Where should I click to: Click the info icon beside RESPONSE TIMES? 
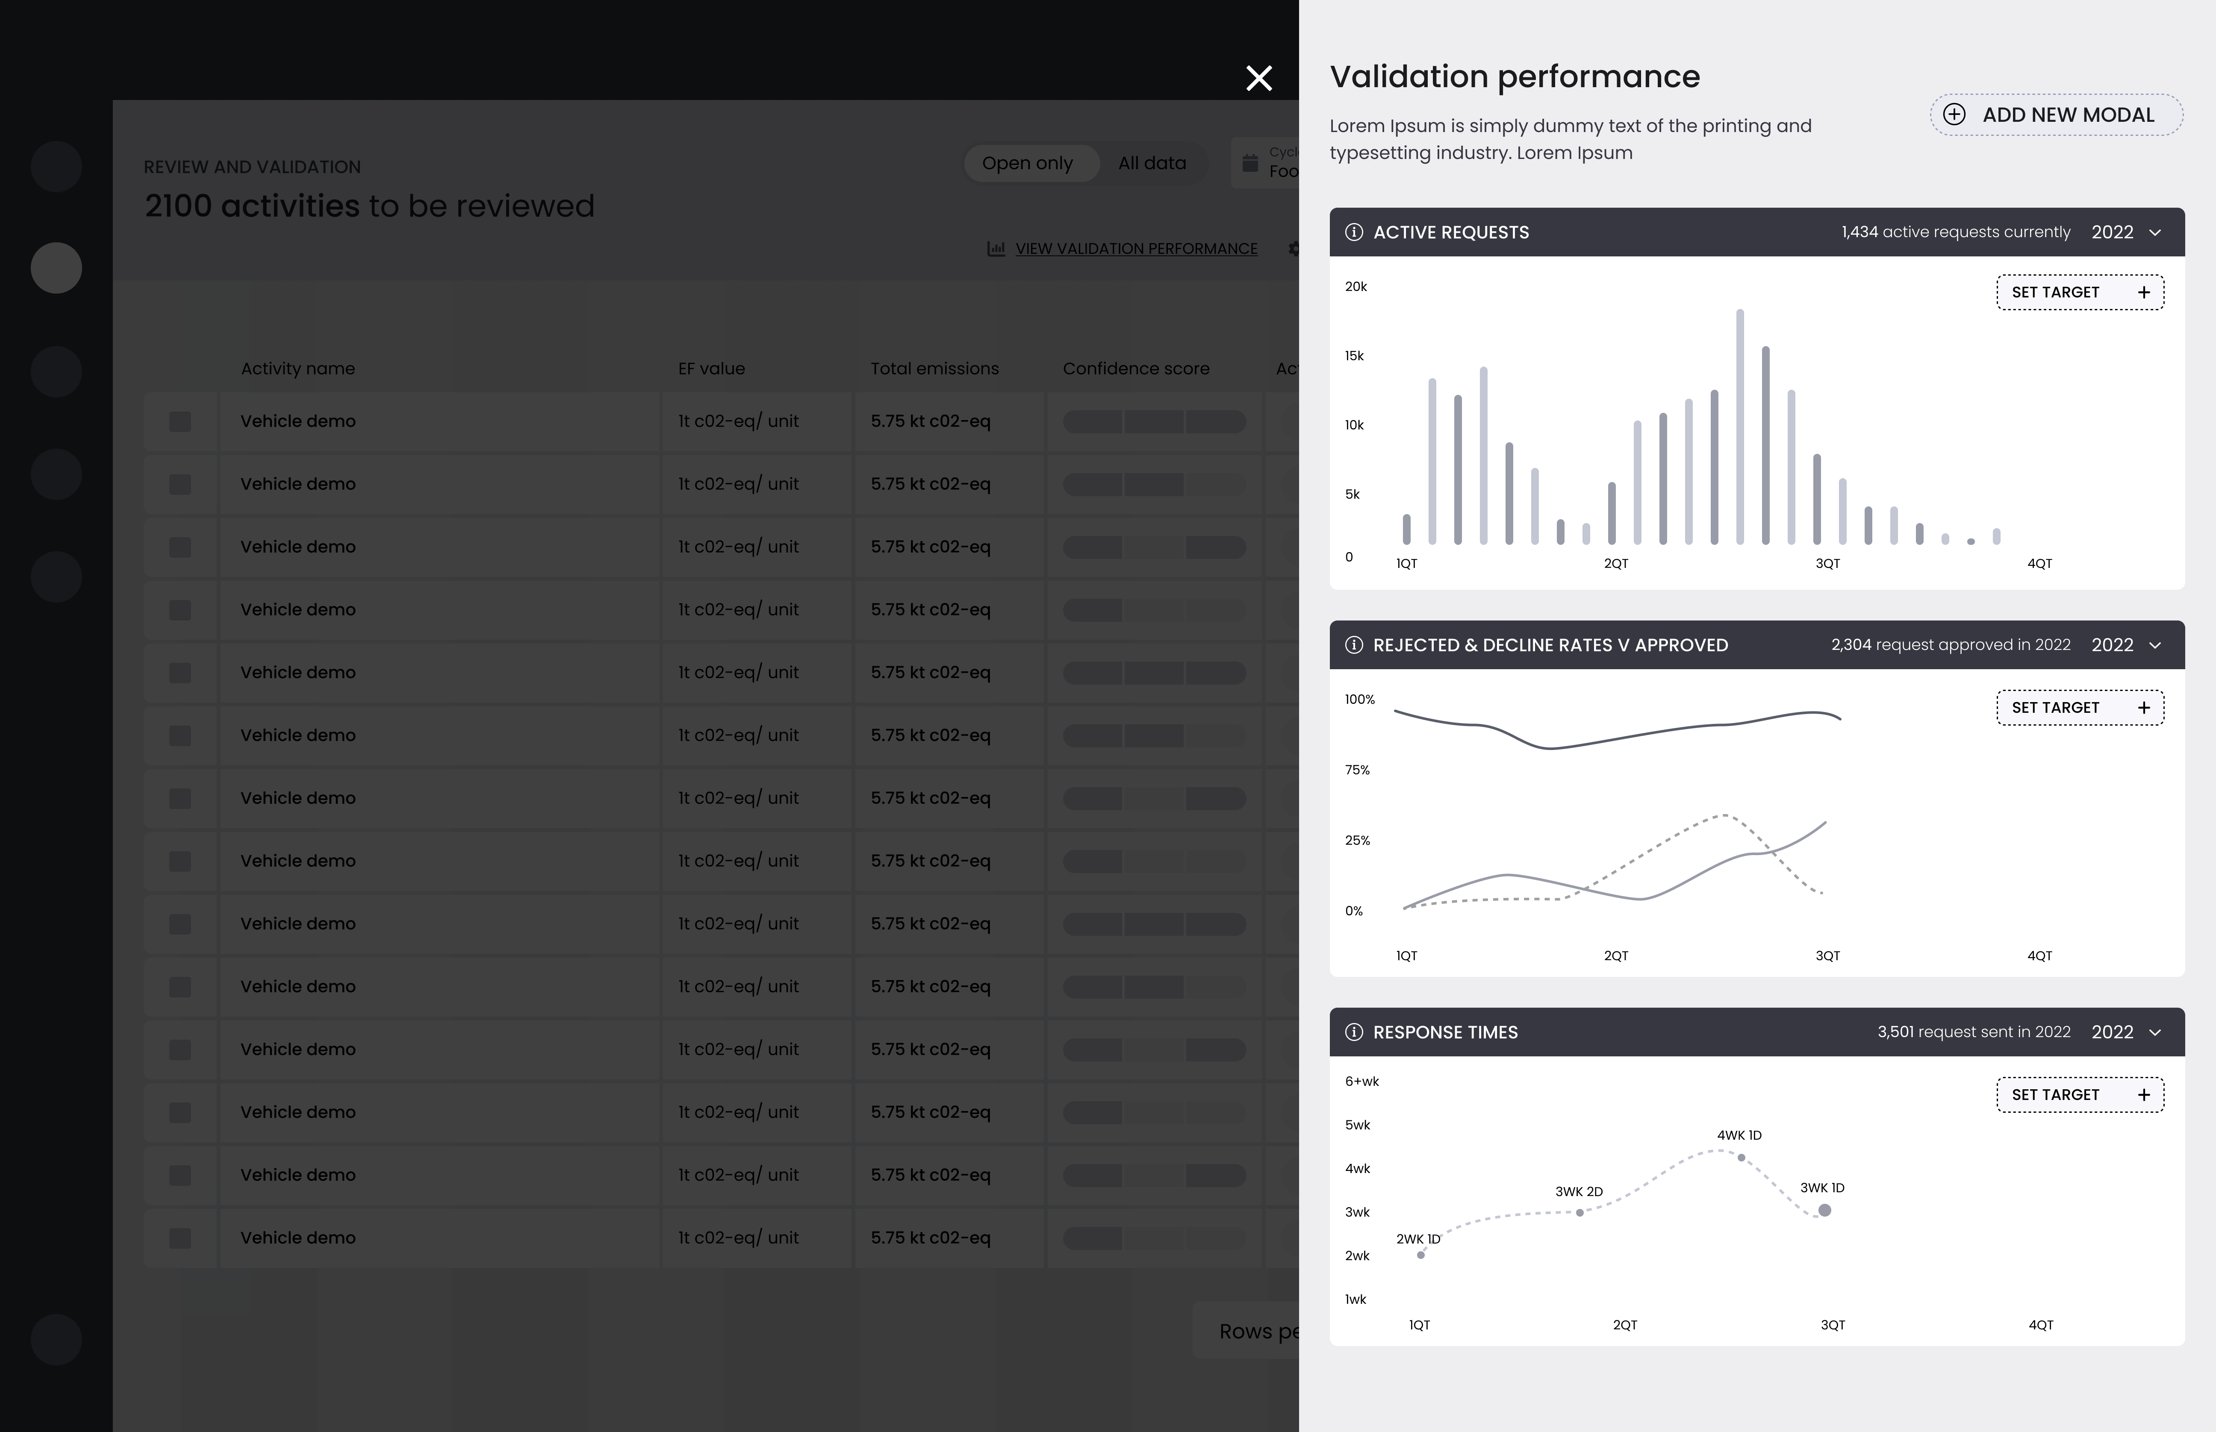1354,1032
